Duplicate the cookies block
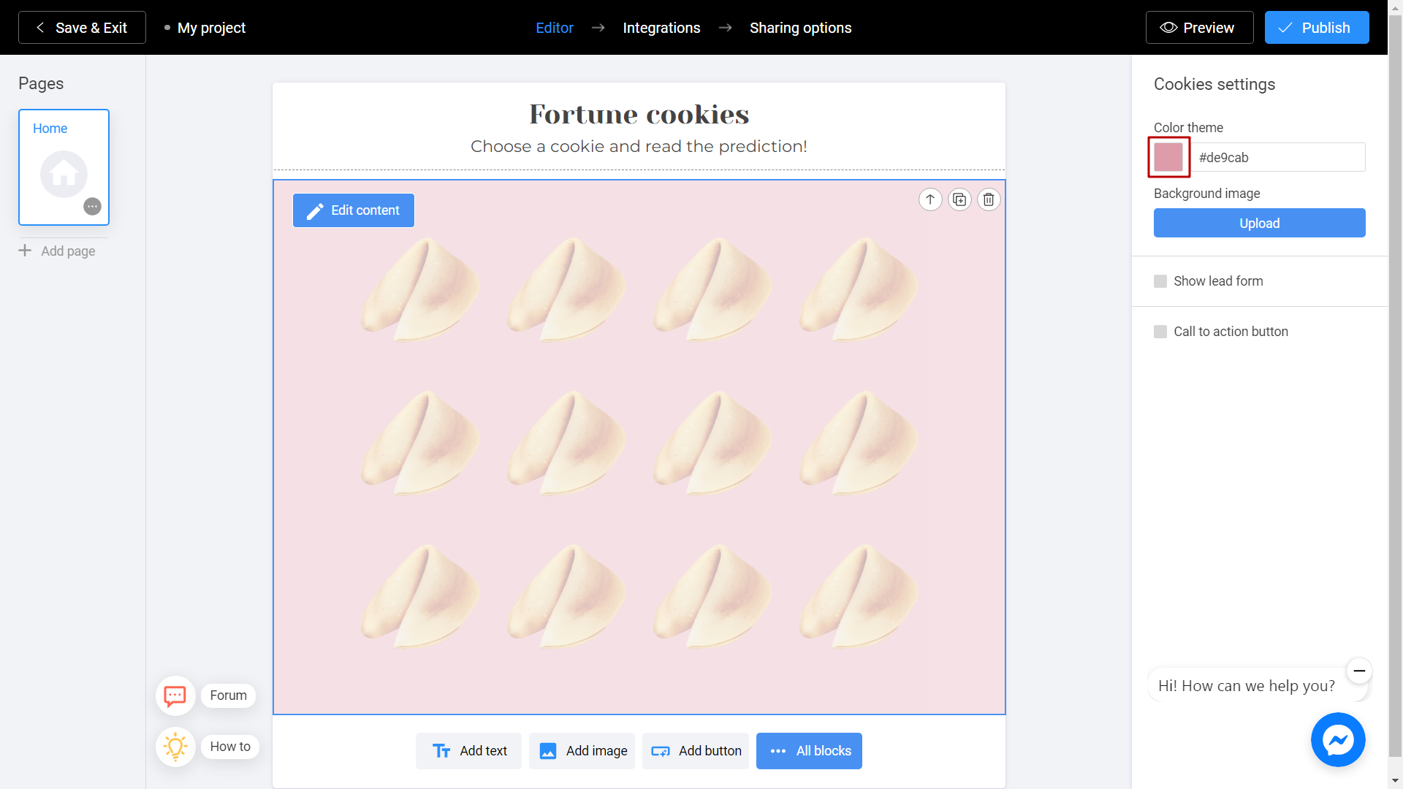Viewport: 1403px width, 789px height. [x=959, y=199]
